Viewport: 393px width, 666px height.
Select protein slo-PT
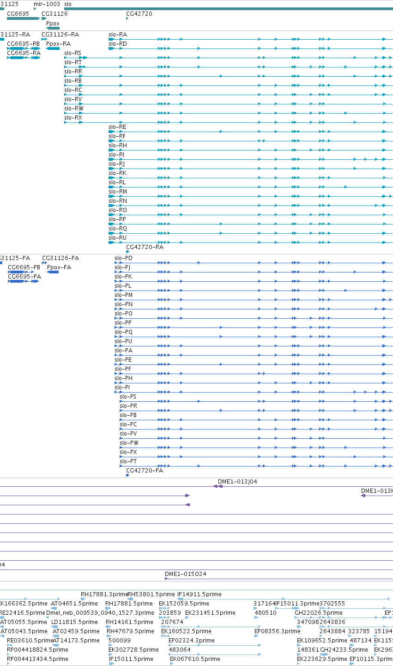tap(128, 461)
